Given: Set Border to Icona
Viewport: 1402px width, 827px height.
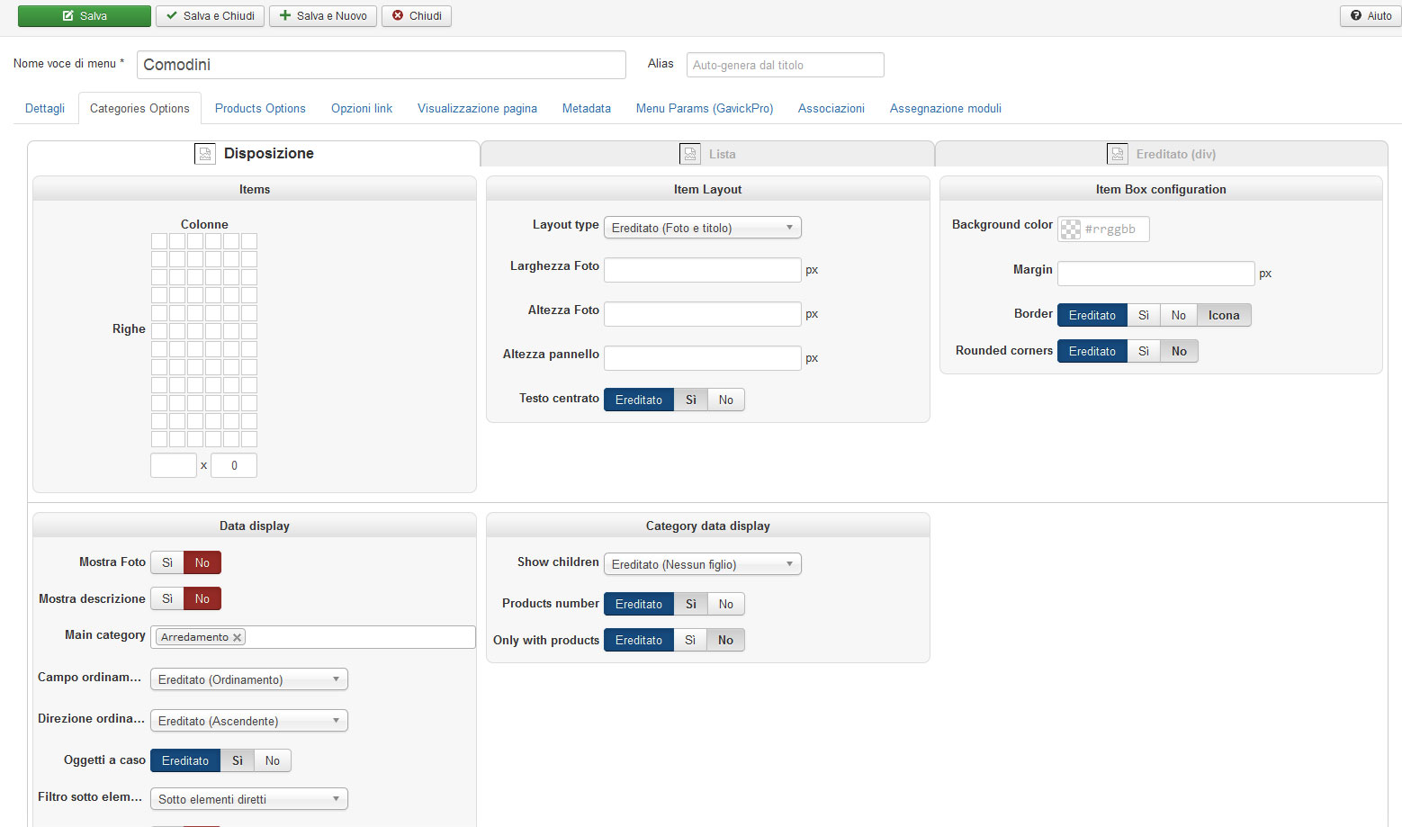Looking at the screenshot, I should [1224, 315].
